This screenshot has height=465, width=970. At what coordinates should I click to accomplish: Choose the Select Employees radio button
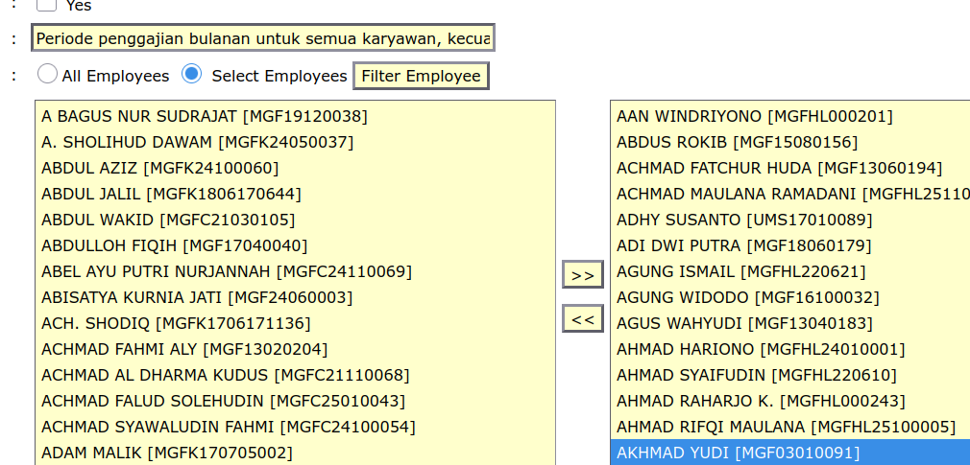tap(192, 74)
